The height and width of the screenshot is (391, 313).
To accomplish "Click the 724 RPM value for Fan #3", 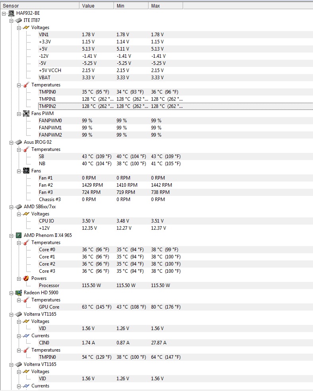I will pyautogui.click(x=91, y=192).
